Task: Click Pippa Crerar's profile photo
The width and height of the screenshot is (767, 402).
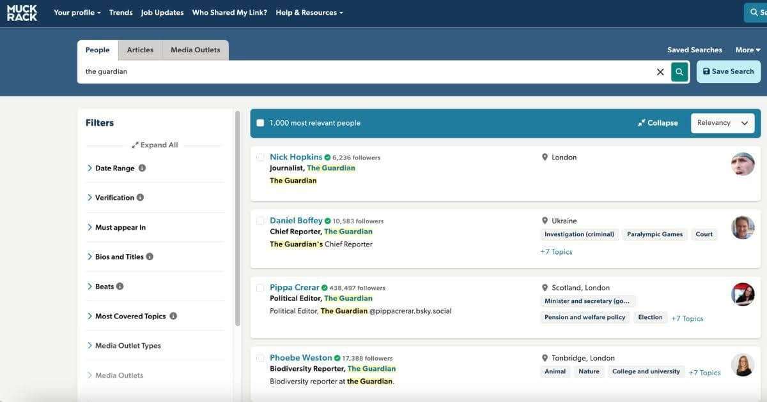Action: (742, 294)
